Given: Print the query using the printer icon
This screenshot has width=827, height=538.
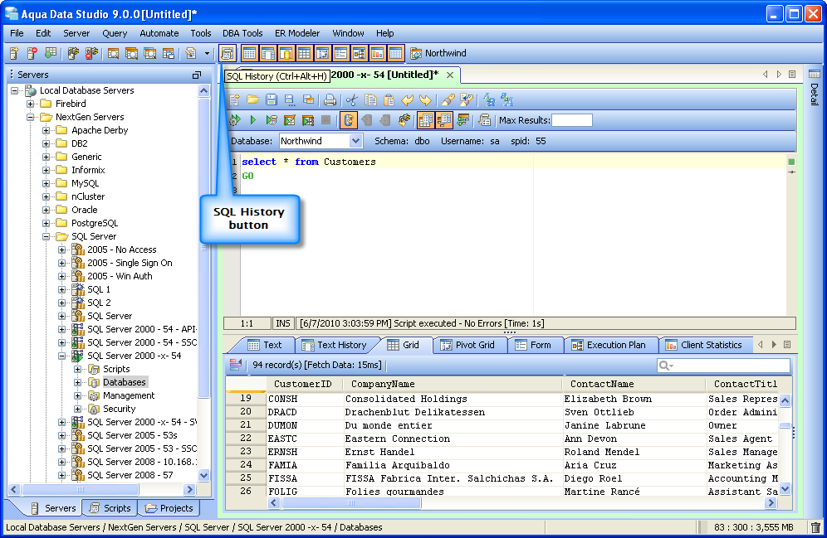Looking at the screenshot, I should (330, 100).
